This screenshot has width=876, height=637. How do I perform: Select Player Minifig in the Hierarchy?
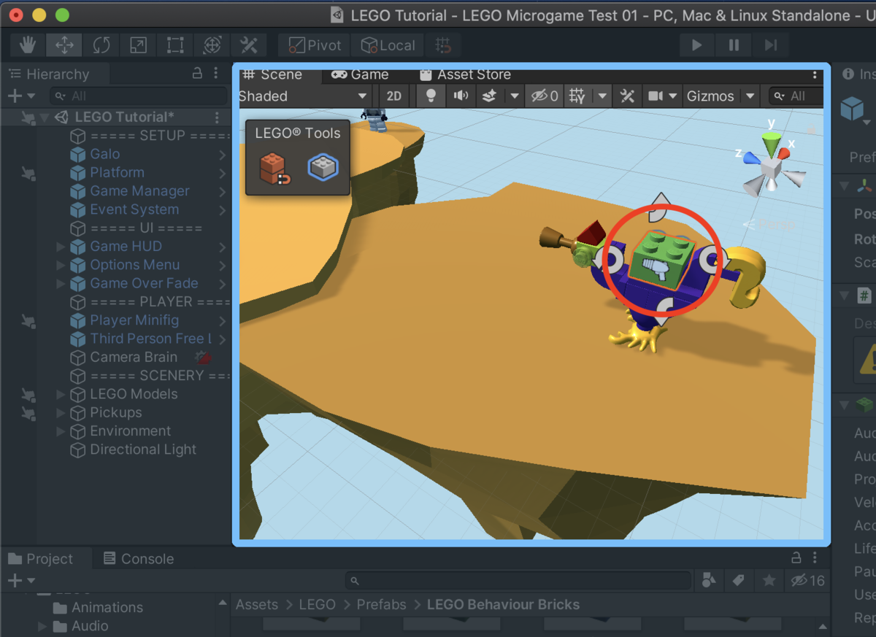(x=134, y=320)
